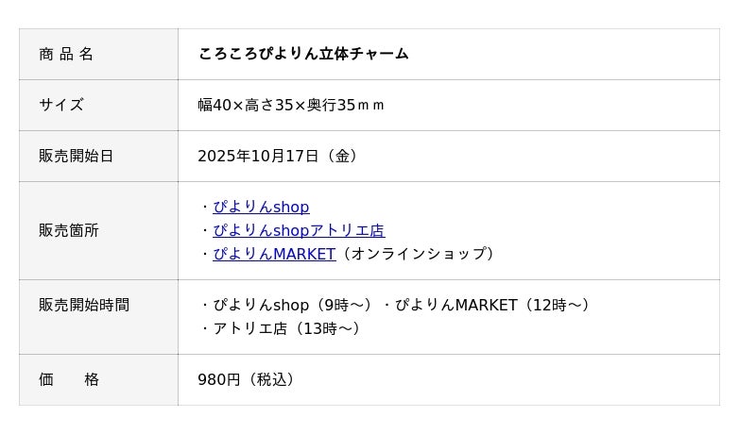This screenshot has height=434, width=756.
Task: Click the 販売箇所 row label
Action: click(x=68, y=230)
